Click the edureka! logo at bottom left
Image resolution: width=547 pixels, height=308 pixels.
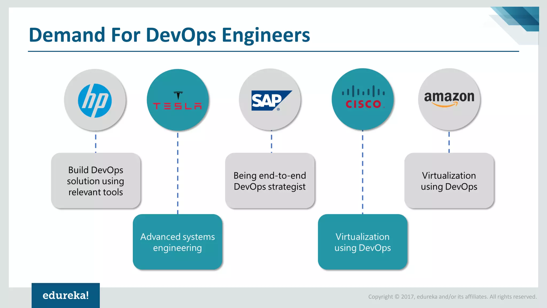[66, 295]
